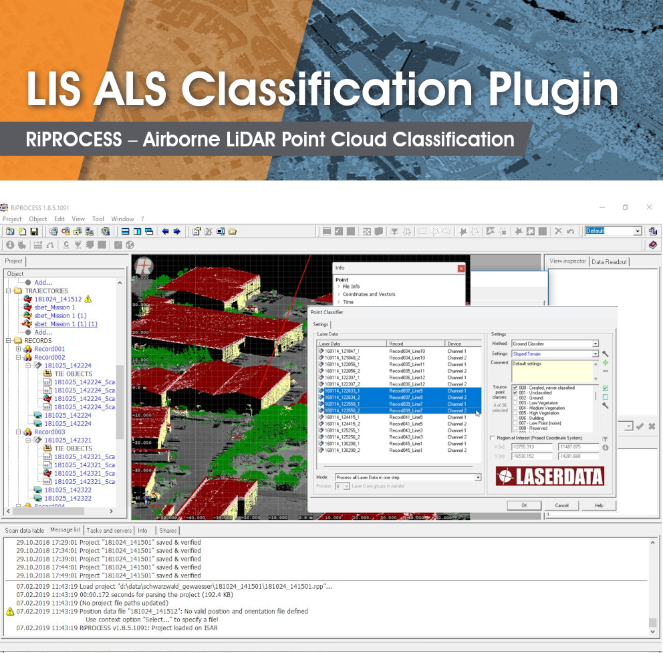
Task: Click the RIEGL logo in the 3D view
Action: click(144, 267)
